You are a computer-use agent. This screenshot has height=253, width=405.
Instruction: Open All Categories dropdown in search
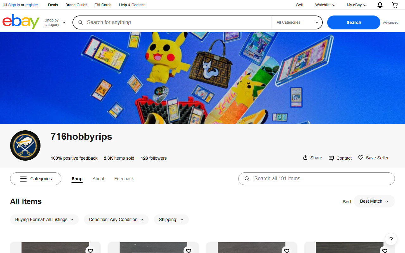click(297, 22)
